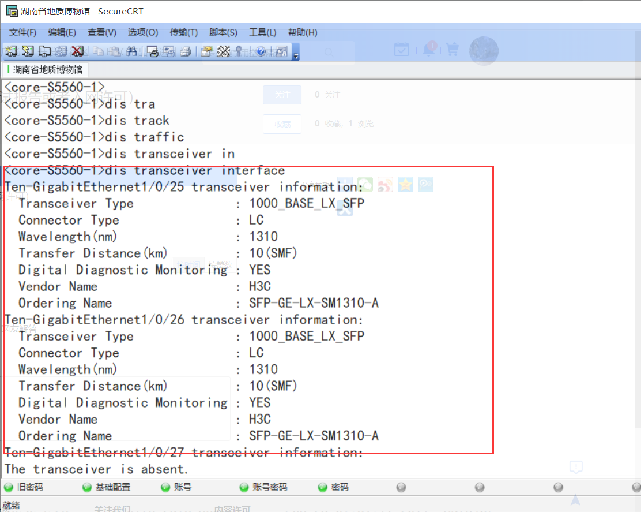Click the Find binoculars icon
The image size is (641, 512).
click(131, 51)
